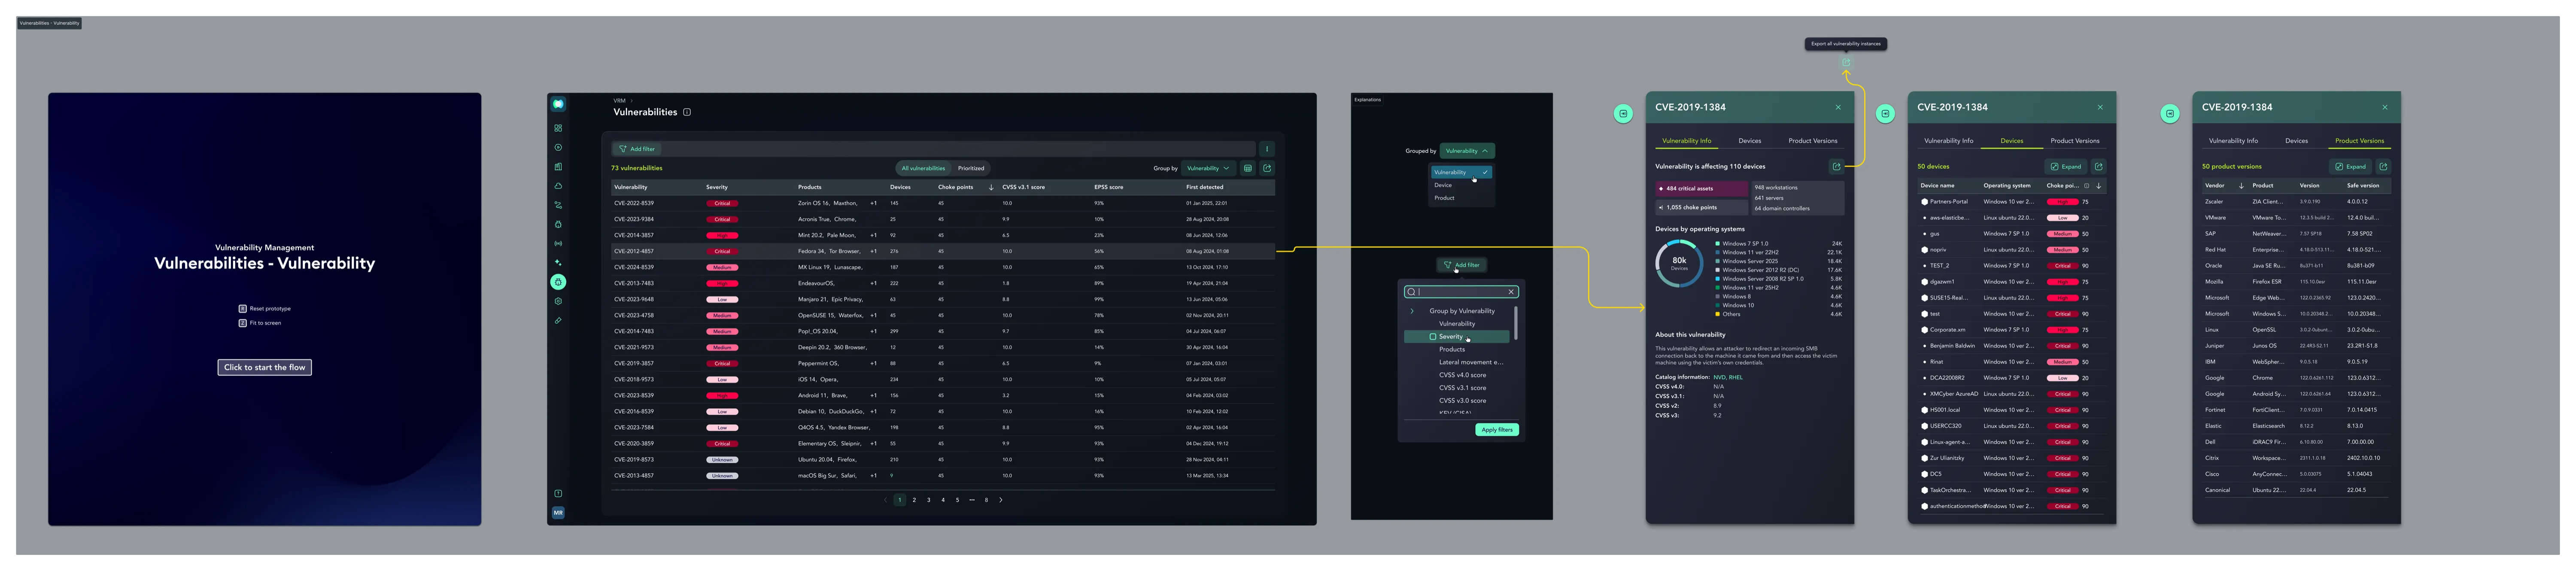The height and width of the screenshot is (571, 2576).
Task: Click the export icon under the export tooltip
Action: [1846, 62]
